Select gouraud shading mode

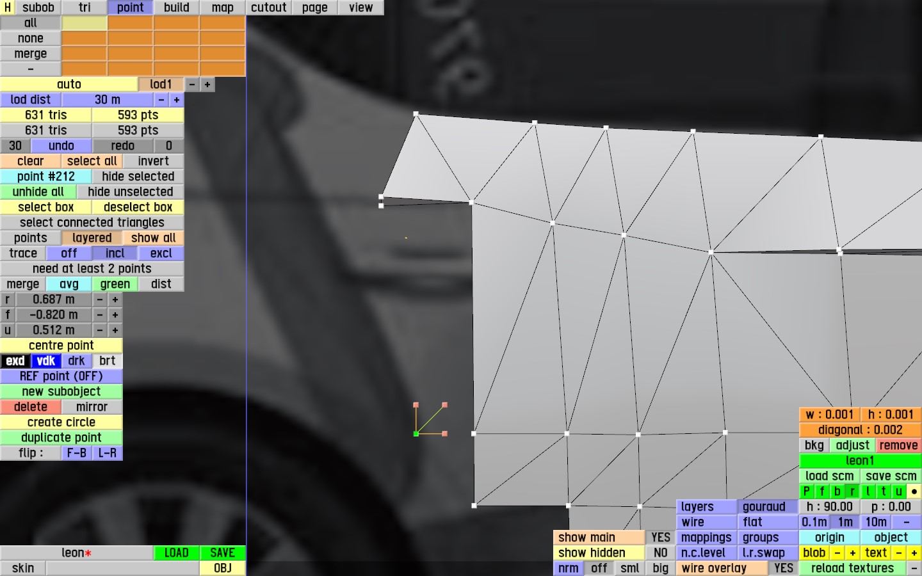[x=768, y=507]
